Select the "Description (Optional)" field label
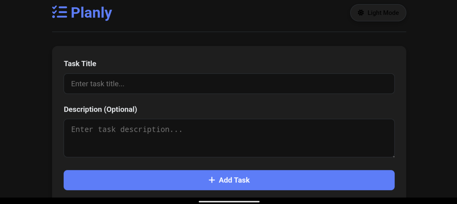 (100, 109)
